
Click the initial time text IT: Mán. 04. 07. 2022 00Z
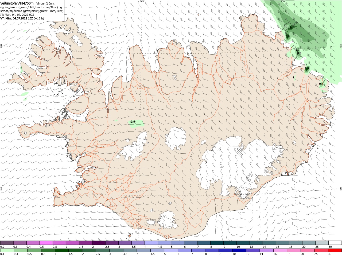coord(17,15)
